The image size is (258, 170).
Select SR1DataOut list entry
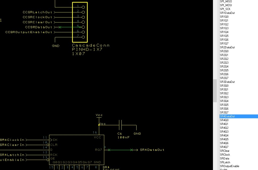tap(227, 13)
